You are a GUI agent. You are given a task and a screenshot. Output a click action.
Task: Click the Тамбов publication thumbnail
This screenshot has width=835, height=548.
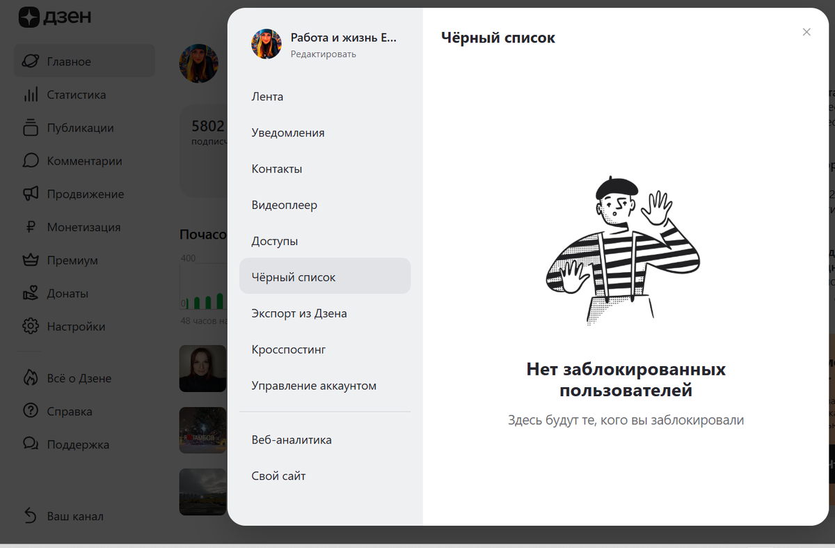point(203,430)
